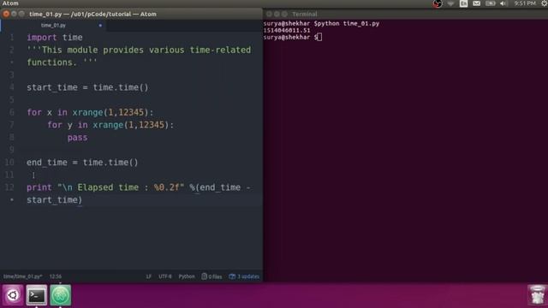Minimize the Atom editor window
The width and height of the screenshot is (548, 308).
pyautogui.click(x=14, y=14)
